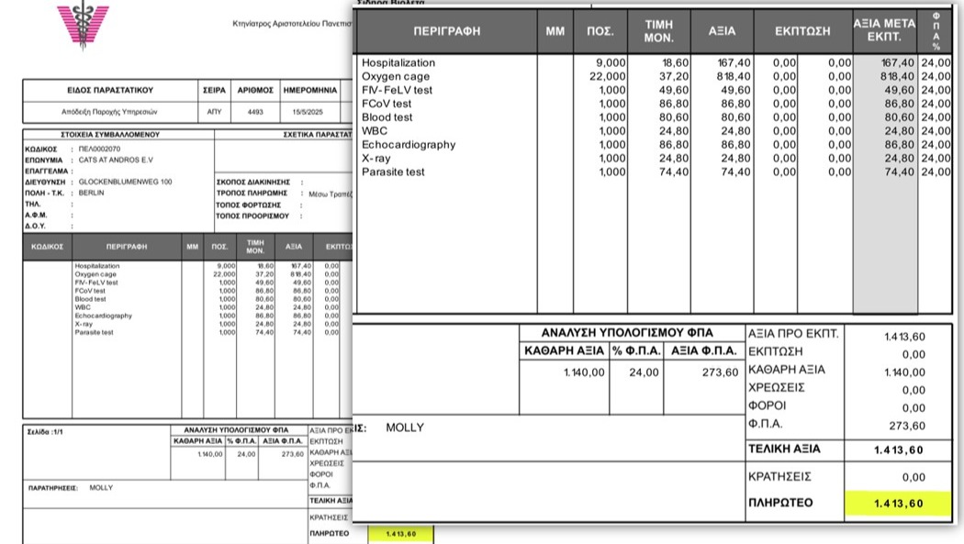Click quantity "22,000" in the enlarged Oxygen cage row
This screenshot has height=544, width=964.
[608, 76]
